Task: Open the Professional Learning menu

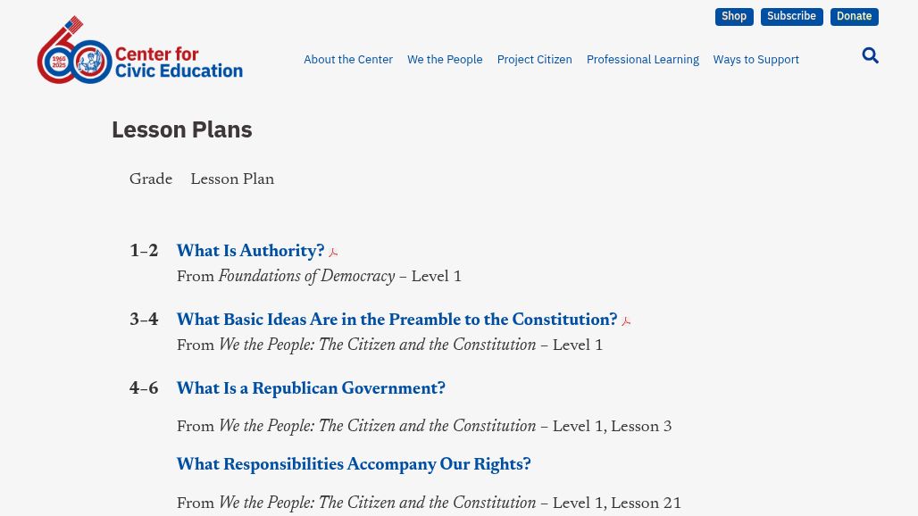Action: [x=643, y=60]
